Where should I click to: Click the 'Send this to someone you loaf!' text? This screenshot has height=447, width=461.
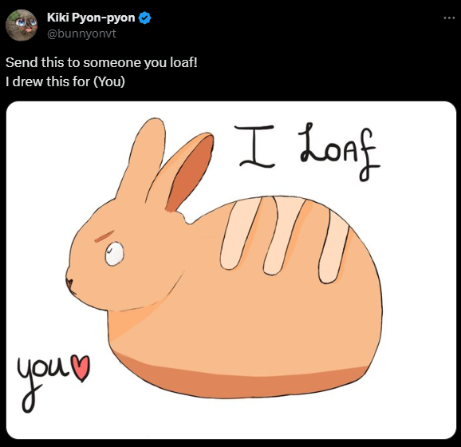point(101,62)
